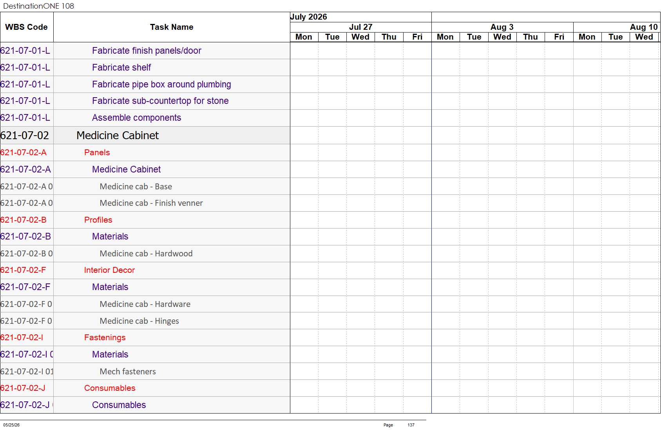Click the 'DestinationONE 108' title text
Image resolution: width=661 pixels, height=430 pixels.
(x=38, y=6)
